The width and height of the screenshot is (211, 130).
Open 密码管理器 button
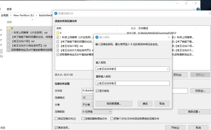tap(113, 104)
